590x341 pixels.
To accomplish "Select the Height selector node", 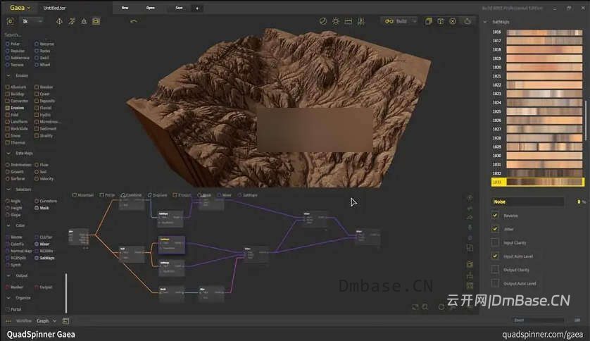I will coord(14,208).
